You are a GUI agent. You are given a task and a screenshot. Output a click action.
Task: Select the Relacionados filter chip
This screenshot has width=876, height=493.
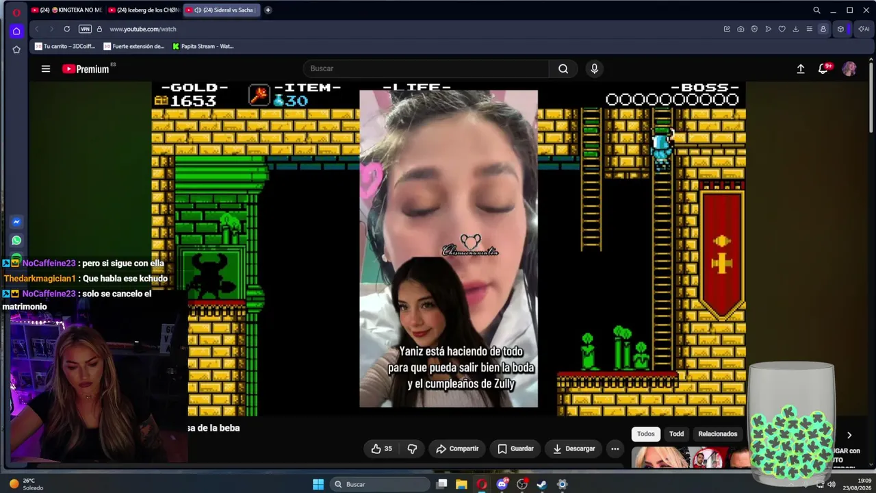pyautogui.click(x=718, y=434)
